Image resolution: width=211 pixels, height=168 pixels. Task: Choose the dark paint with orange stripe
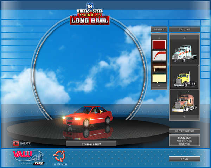pos(159,67)
